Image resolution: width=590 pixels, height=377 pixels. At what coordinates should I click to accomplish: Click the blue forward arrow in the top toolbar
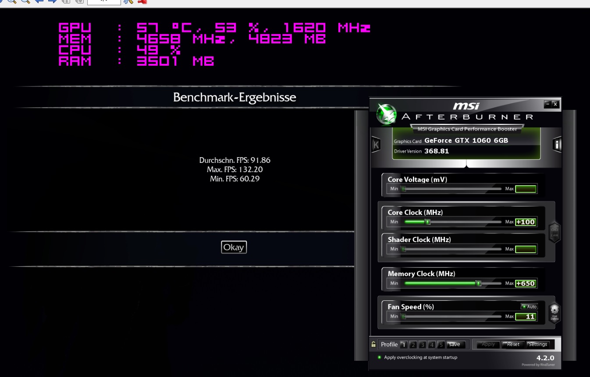53,1
